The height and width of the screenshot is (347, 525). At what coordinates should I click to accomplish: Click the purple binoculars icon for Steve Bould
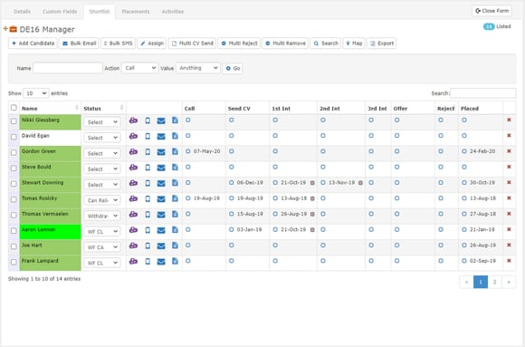point(133,168)
